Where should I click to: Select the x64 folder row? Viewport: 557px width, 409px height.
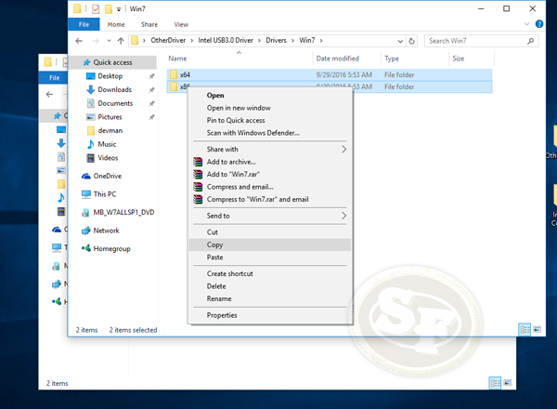330,74
